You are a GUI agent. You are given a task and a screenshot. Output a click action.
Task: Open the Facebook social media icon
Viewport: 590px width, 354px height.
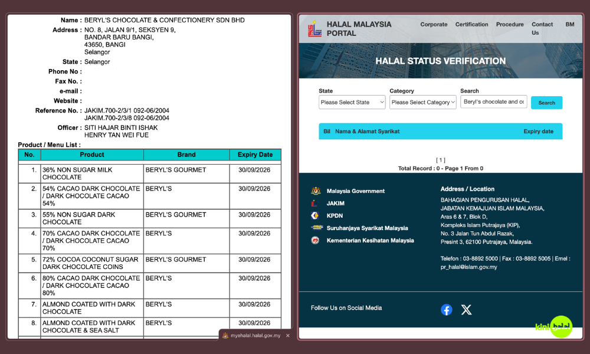(447, 310)
